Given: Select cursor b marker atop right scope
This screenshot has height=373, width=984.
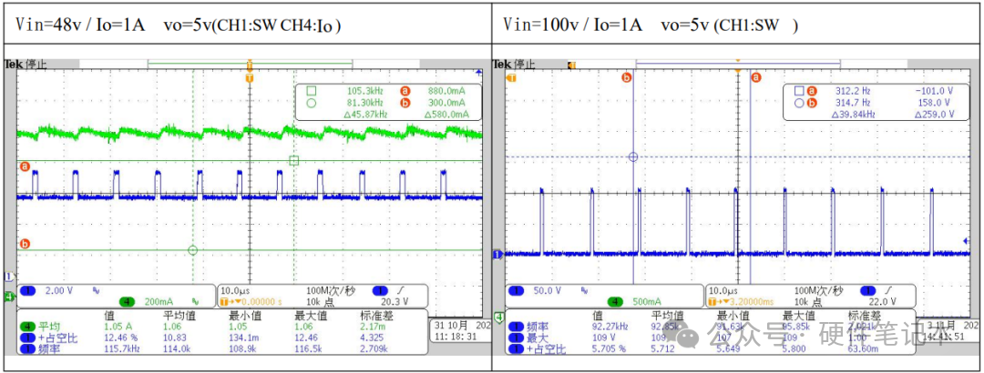Looking at the screenshot, I should coord(626,77).
